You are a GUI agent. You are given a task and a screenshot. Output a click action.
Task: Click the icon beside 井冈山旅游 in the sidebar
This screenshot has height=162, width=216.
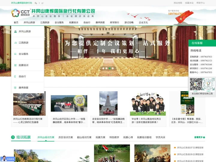coord(15,31)
